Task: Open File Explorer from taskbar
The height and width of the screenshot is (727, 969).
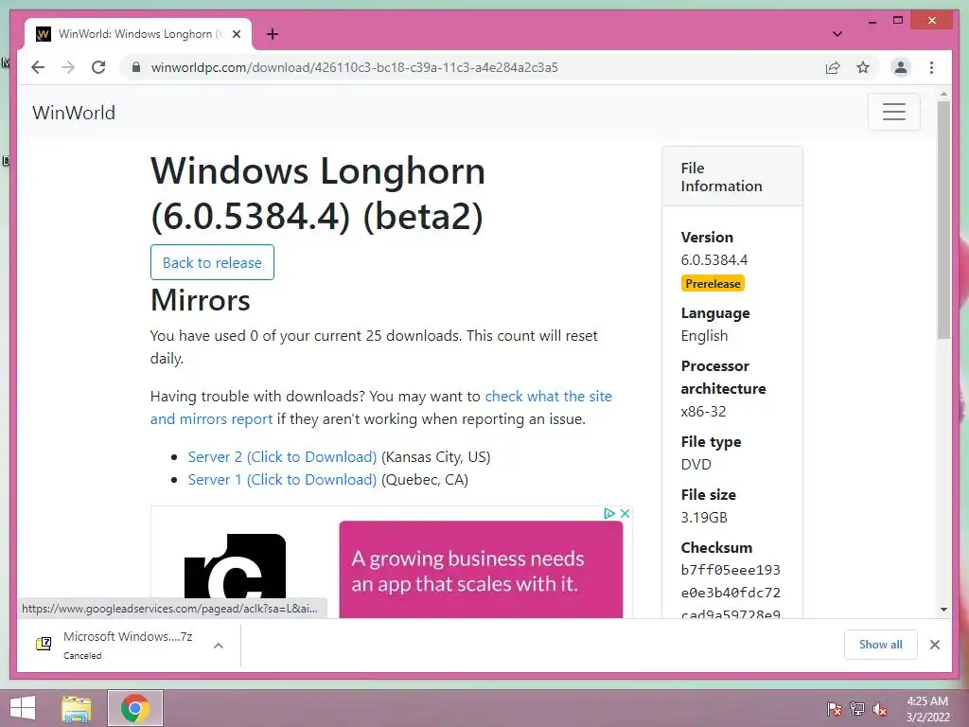Action: click(77, 708)
